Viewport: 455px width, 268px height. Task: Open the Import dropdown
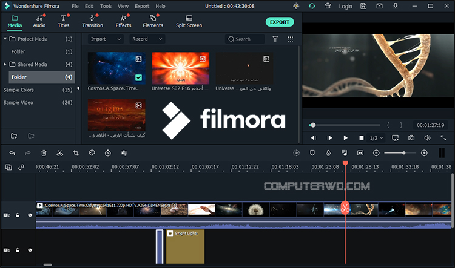(x=106, y=39)
